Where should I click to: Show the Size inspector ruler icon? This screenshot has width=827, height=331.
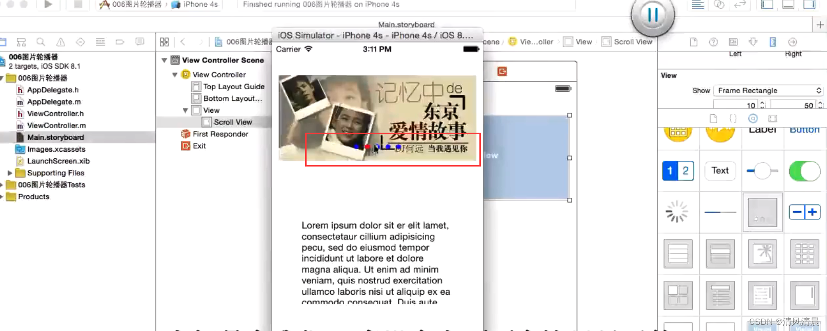[x=773, y=42]
